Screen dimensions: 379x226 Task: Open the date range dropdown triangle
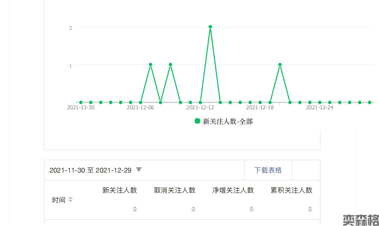(x=139, y=169)
